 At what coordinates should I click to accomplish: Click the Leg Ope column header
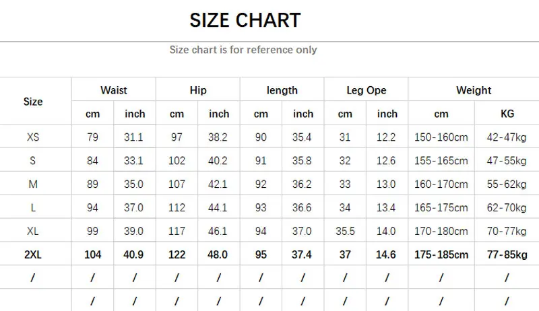click(367, 90)
